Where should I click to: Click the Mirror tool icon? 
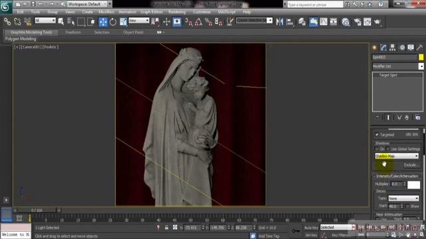point(280,22)
